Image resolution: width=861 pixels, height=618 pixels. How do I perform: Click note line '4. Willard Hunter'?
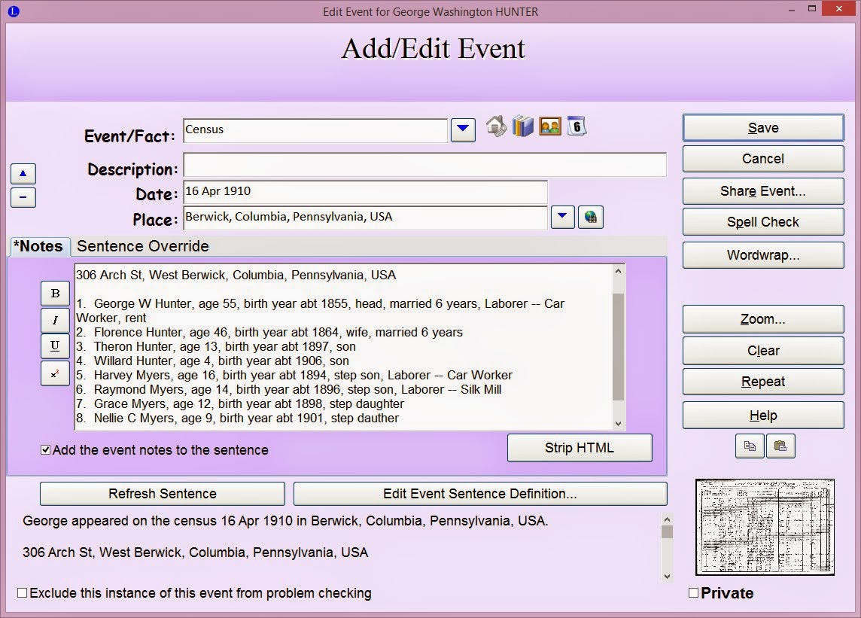click(x=212, y=361)
